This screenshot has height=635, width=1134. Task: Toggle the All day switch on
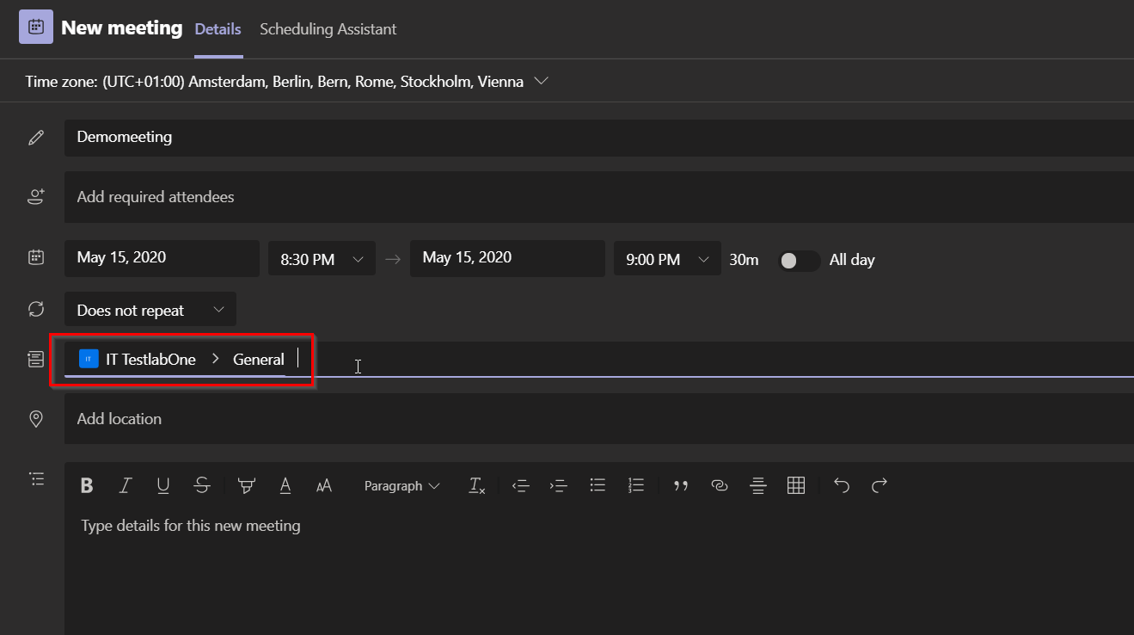click(x=799, y=260)
